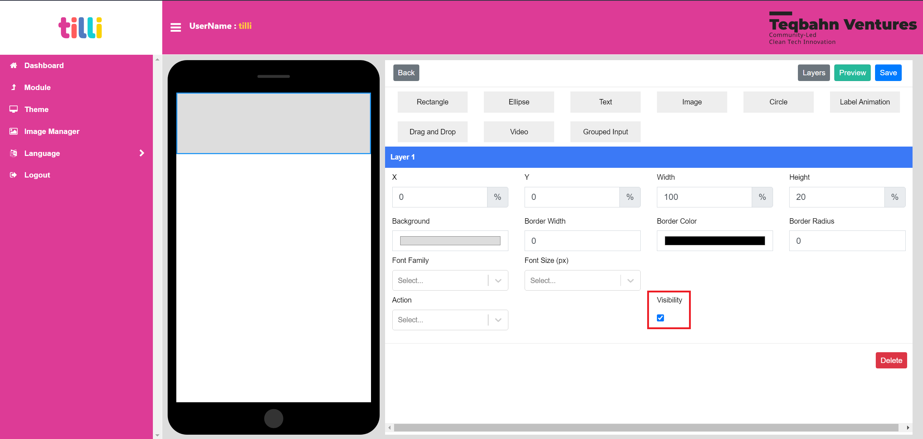Viewport: 923px width, 439px height.
Task: Select the Image tool icon
Action: click(x=692, y=102)
